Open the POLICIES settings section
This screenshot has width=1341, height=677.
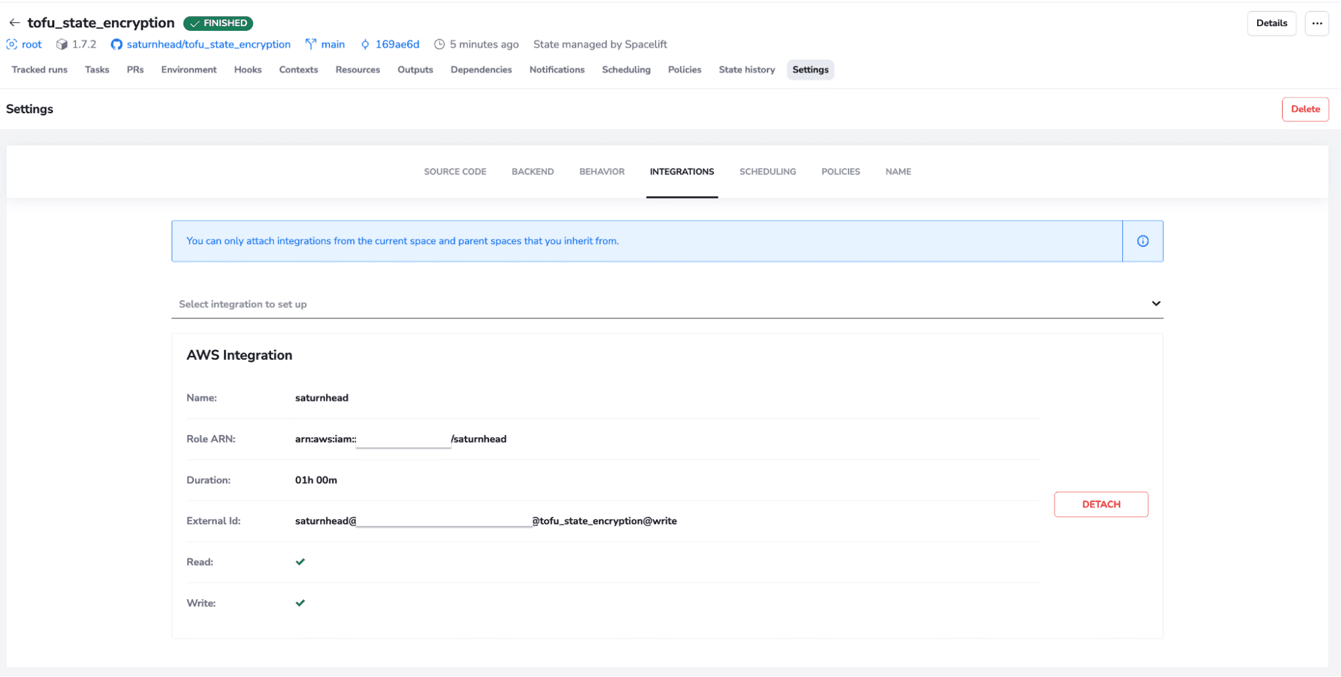coord(841,172)
